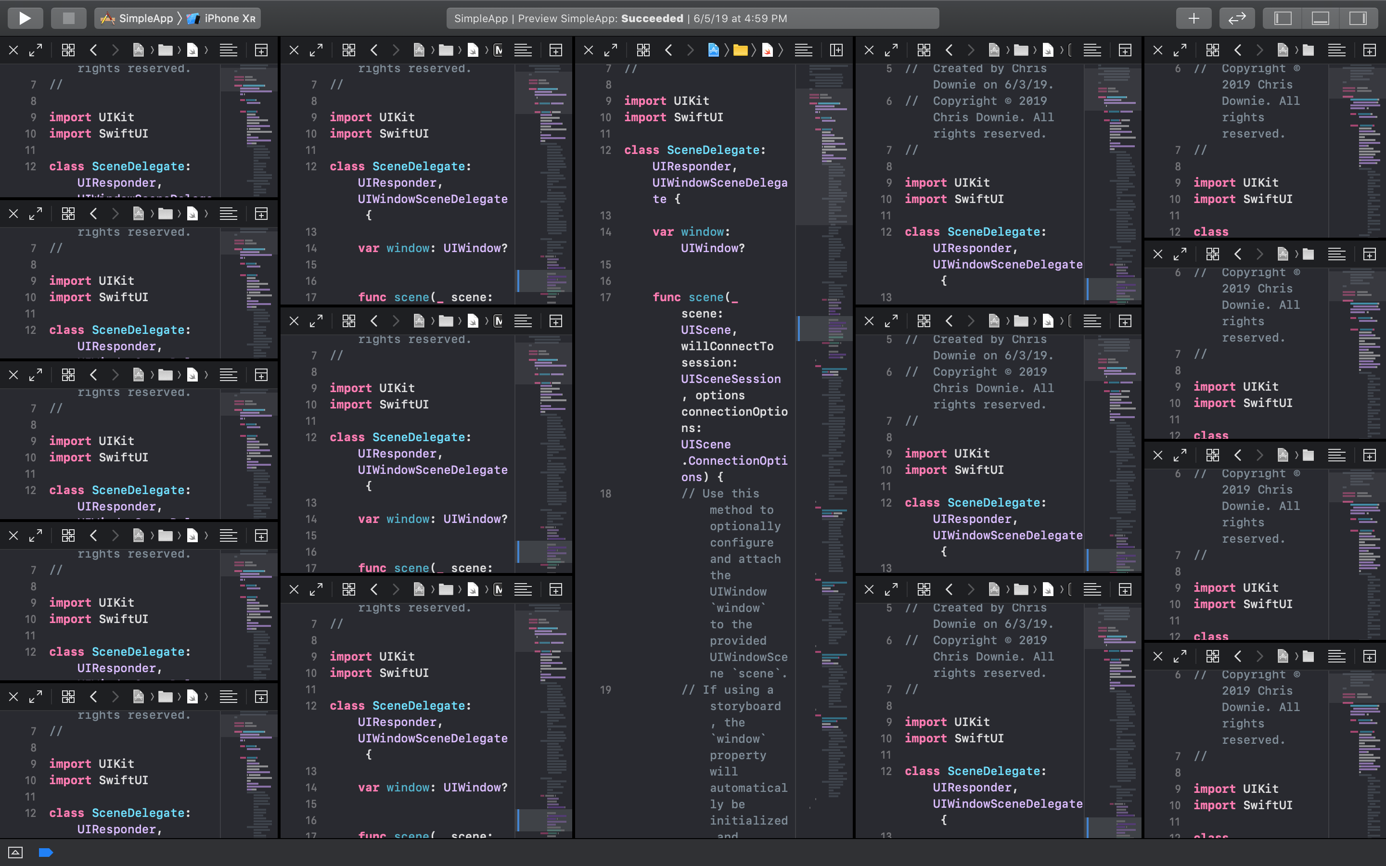Run the SimpleApp build with Play button
This screenshot has height=866, width=1386.
[x=25, y=18]
